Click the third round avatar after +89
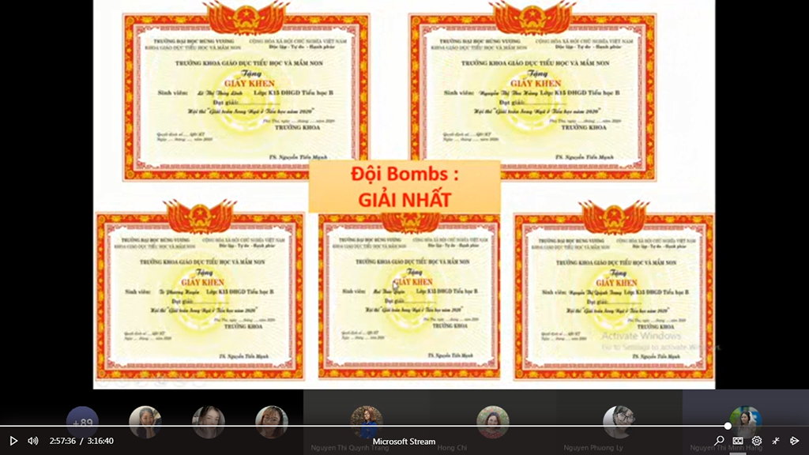The width and height of the screenshot is (809, 455). coord(272,422)
